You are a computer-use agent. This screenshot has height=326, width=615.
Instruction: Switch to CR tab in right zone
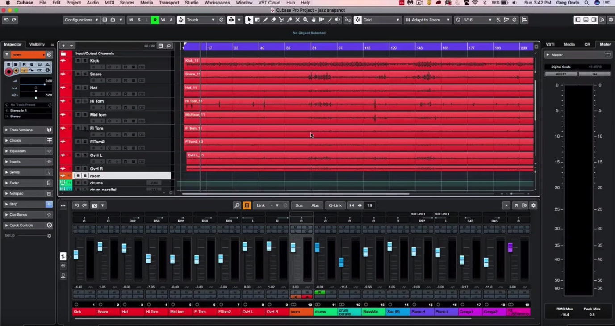coord(587,45)
